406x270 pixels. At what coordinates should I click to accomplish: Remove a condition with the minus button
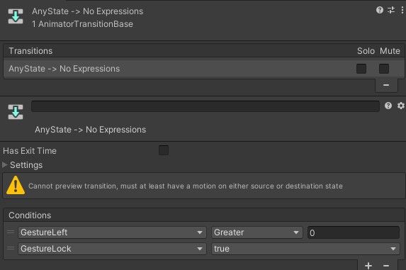pos(386,265)
